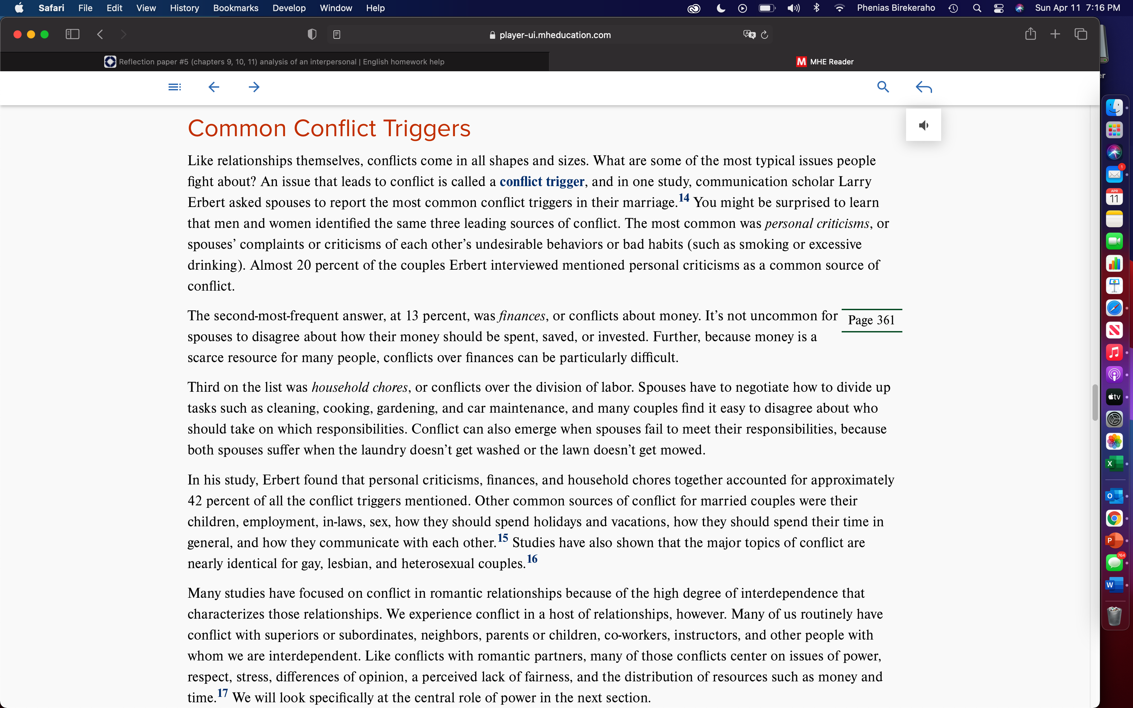The height and width of the screenshot is (708, 1133).
Task: Open Photos from the dock
Action: click(1114, 441)
